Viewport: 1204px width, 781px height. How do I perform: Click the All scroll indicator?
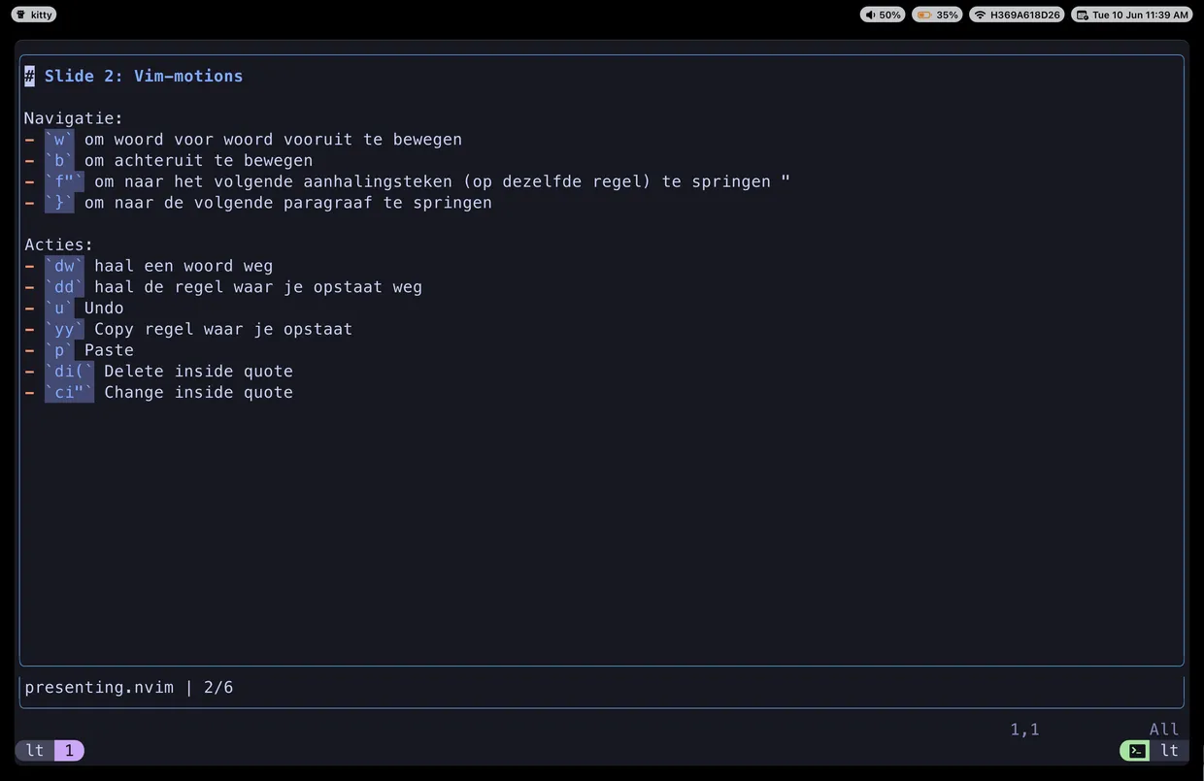pos(1163,729)
